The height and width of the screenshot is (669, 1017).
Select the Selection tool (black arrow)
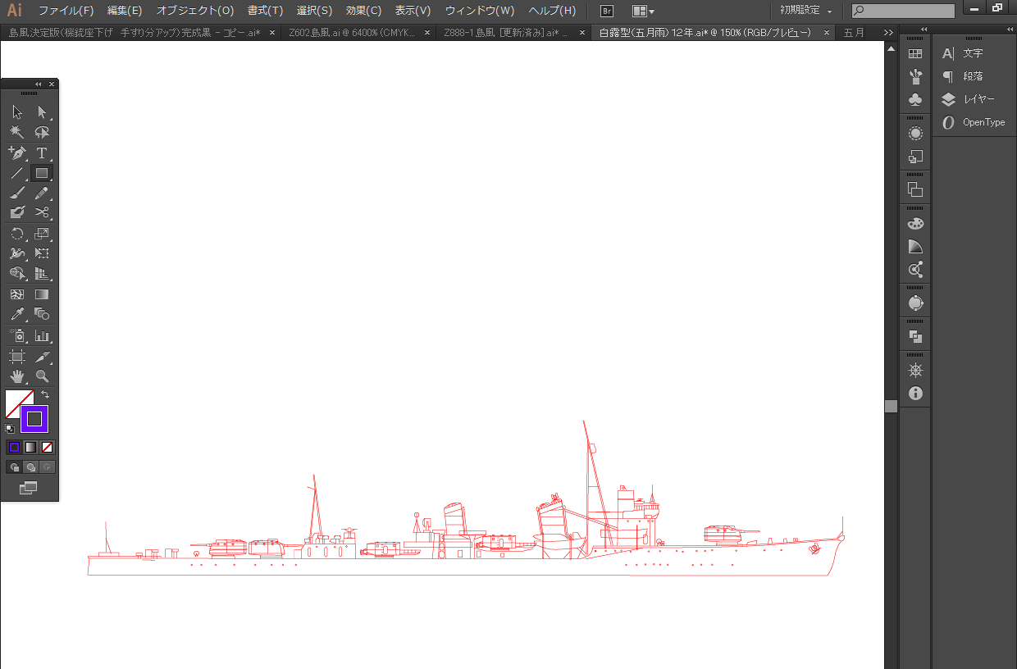coord(17,112)
